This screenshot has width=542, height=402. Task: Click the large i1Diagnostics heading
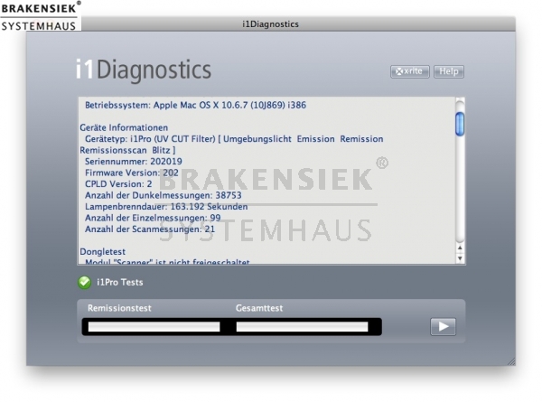click(144, 70)
